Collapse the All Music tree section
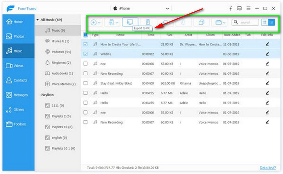This screenshot has height=174, width=283. 37,20
